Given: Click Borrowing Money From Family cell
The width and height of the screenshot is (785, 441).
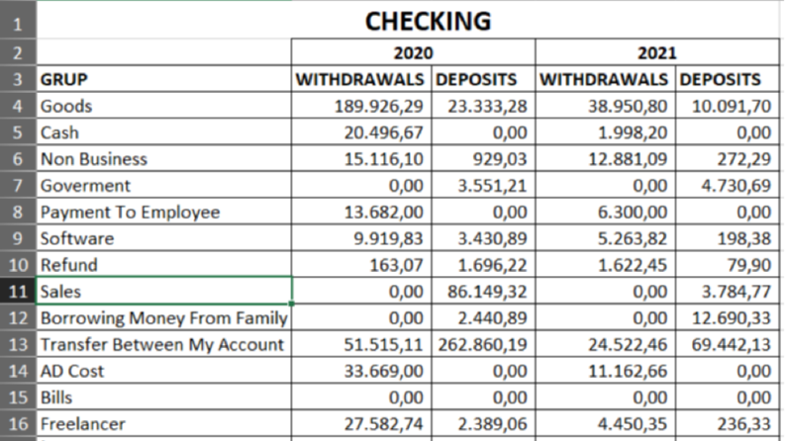Looking at the screenshot, I should pyautogui.click(x=163, y=317).
